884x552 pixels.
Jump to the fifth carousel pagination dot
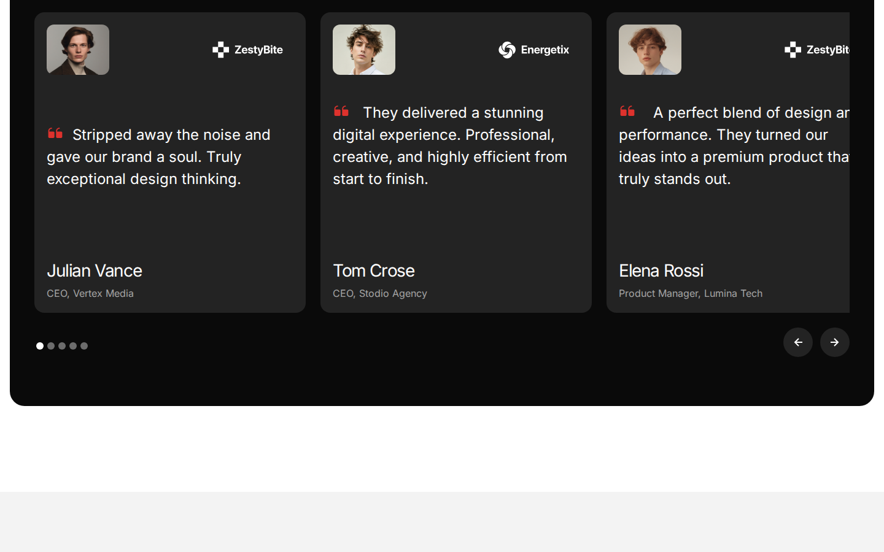(x=84, y=346)
